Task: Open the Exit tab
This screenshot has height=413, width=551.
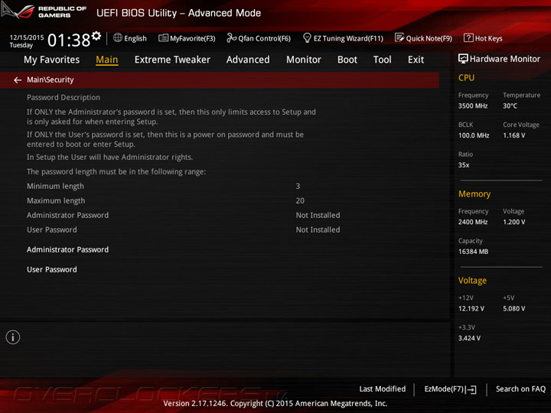Action: click(x=416, y=60)
